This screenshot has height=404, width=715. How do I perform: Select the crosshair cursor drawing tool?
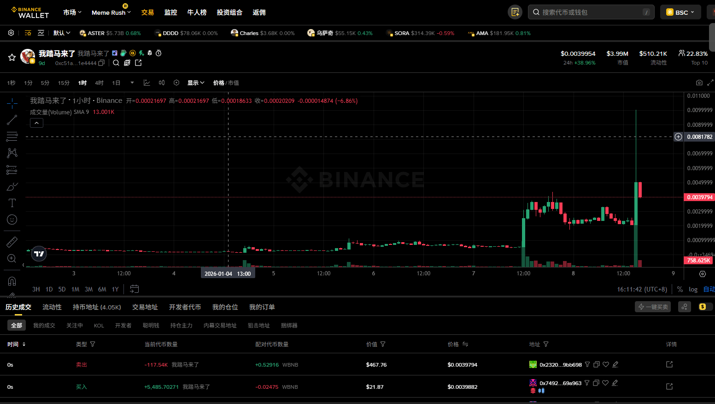pyautogui.click(x=12, y=102)
